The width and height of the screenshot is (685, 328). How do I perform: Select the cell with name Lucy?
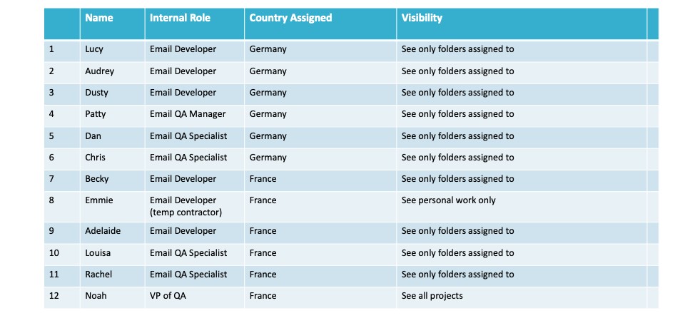[x=95, y=50]
